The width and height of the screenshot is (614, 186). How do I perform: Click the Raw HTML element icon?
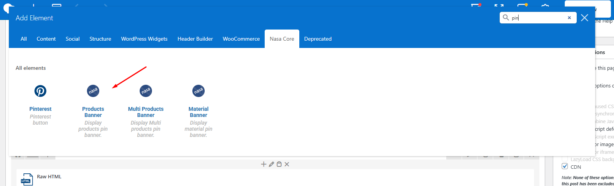[x=27, y=179]
